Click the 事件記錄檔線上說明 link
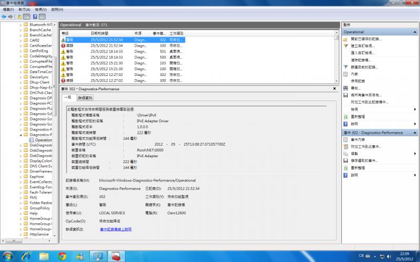This screenshot has height=262, width=420. tap(115, 229)
